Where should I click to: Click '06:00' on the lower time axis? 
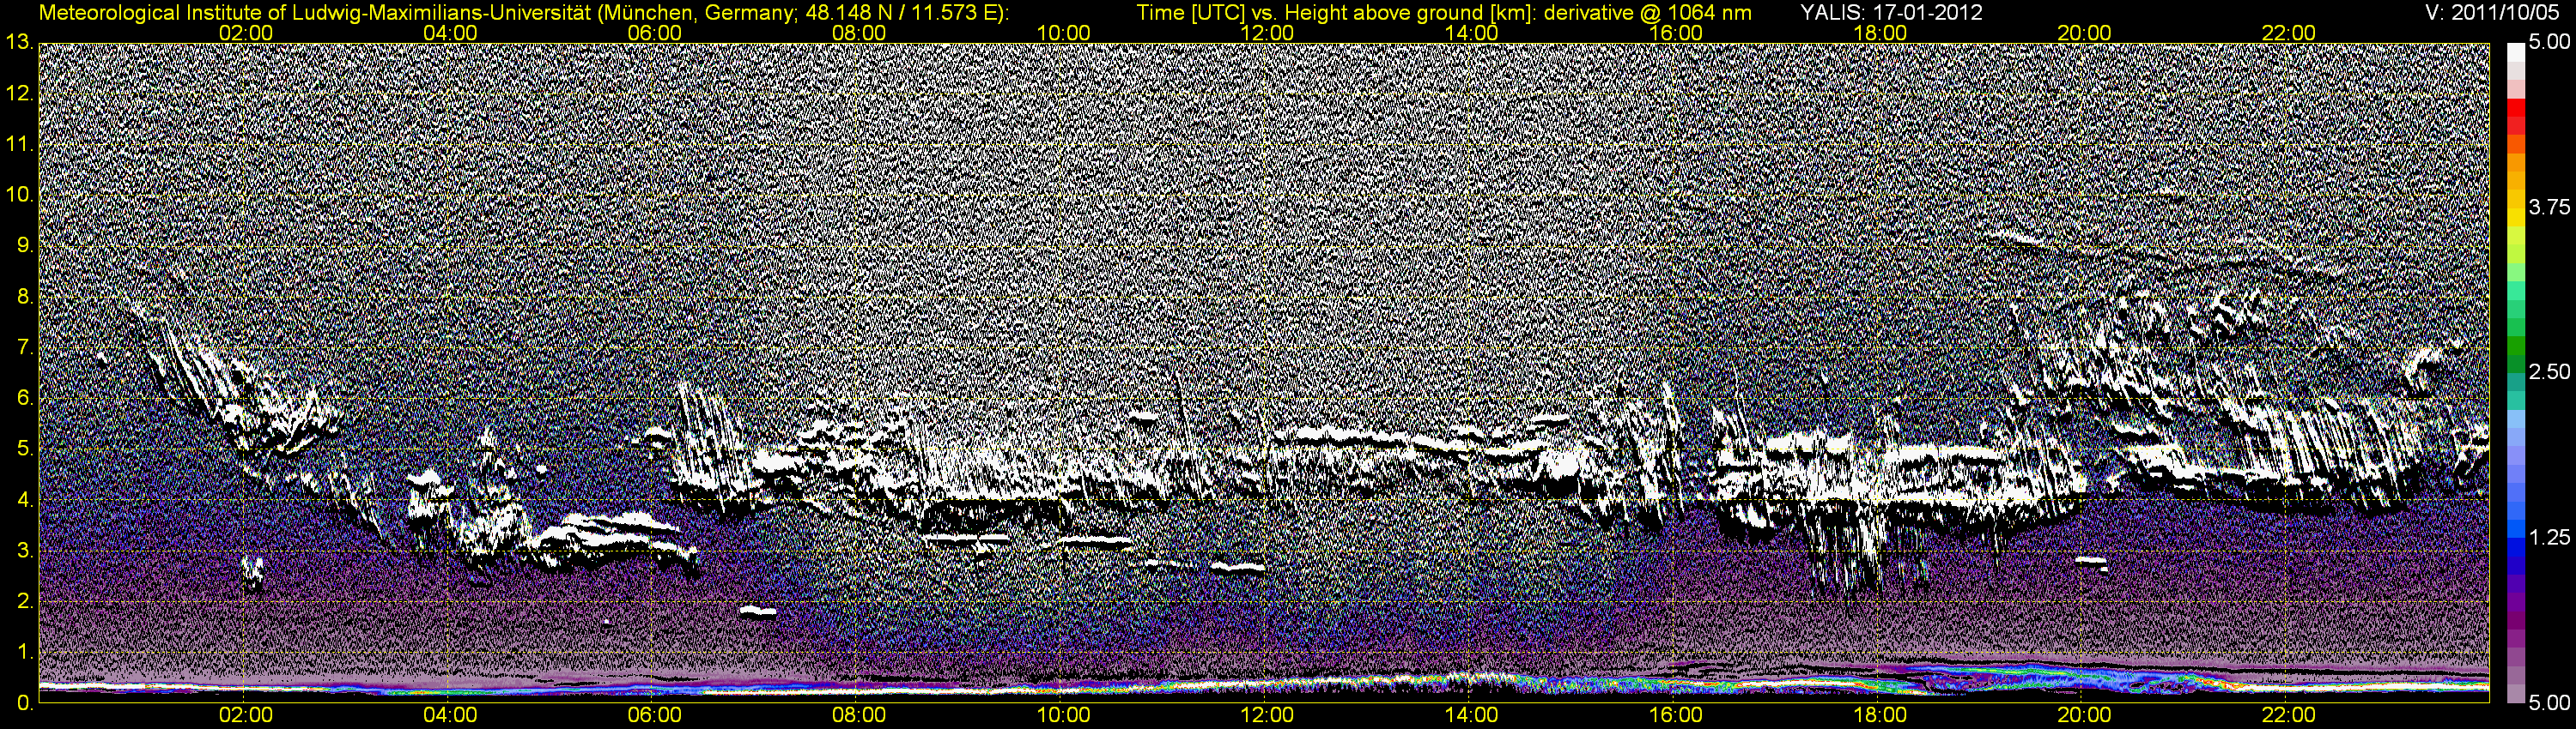[x=655, y=716]
